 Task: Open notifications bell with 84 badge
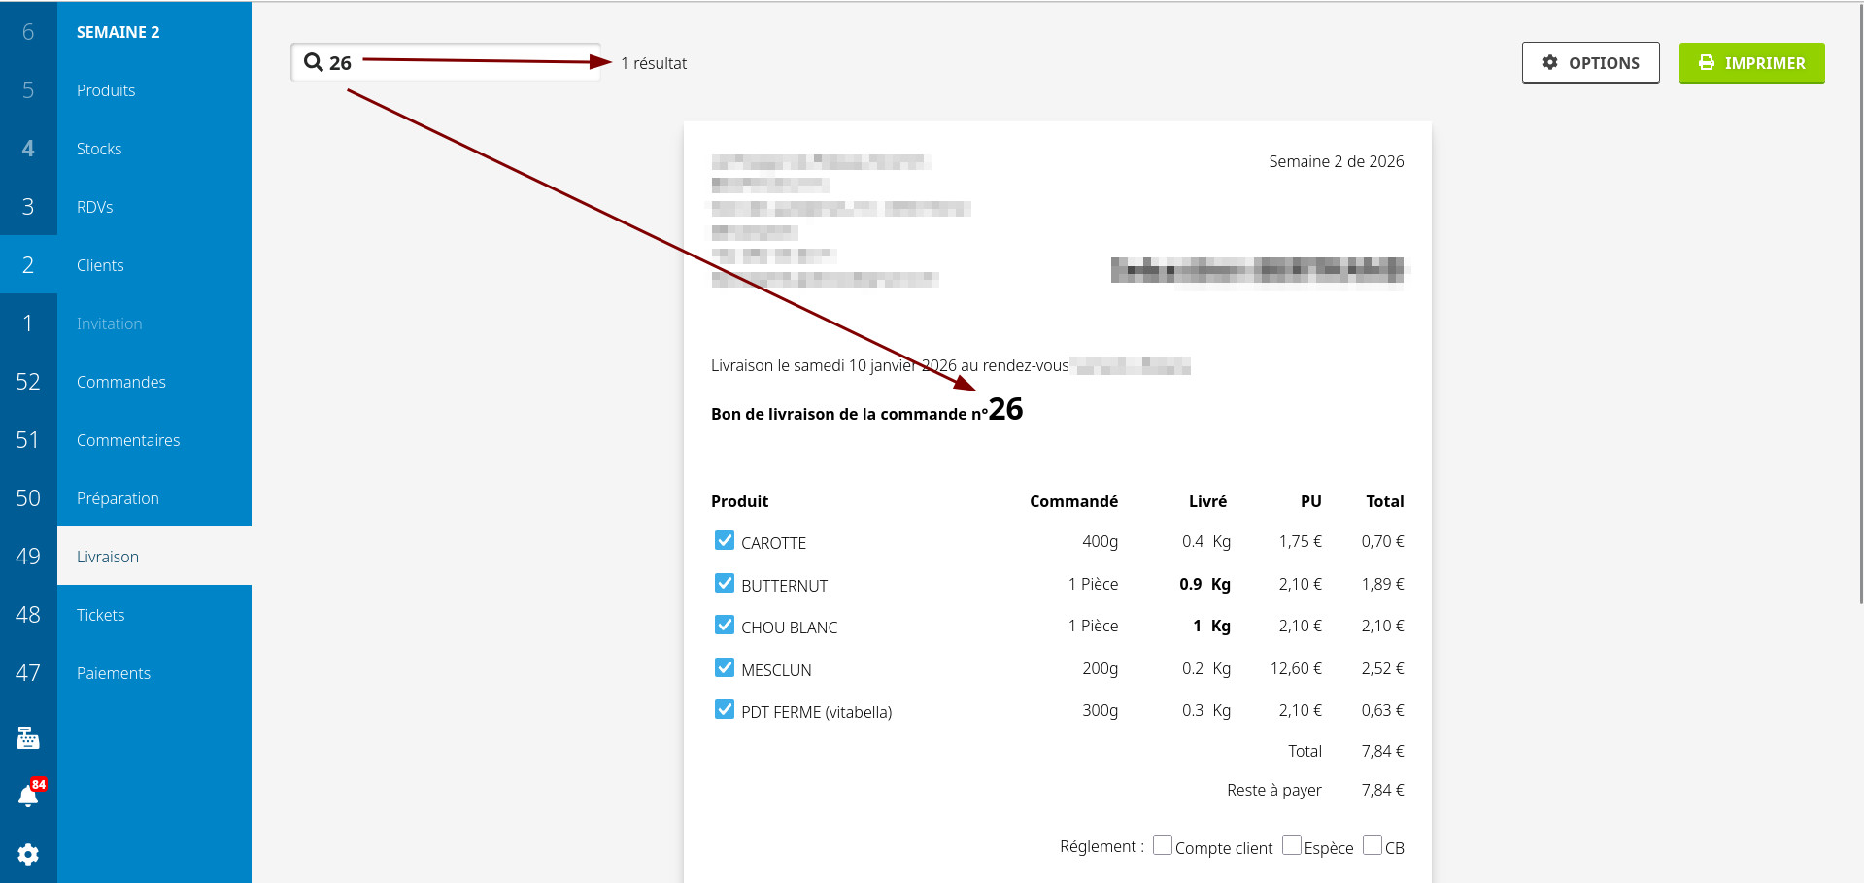click(x=28, y=797)
